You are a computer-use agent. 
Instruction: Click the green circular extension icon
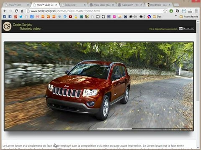click(x=171, y=11)
